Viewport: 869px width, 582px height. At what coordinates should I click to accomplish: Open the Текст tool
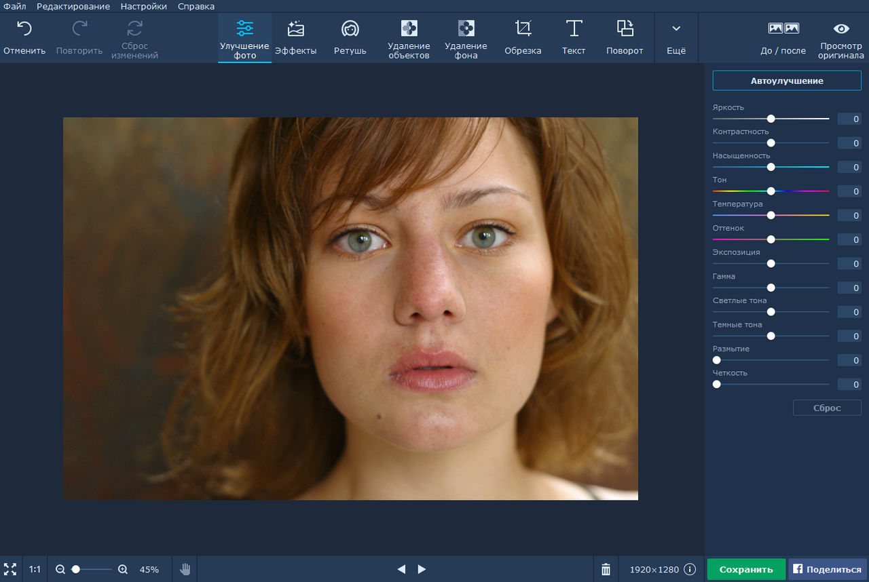click(574, 39)
